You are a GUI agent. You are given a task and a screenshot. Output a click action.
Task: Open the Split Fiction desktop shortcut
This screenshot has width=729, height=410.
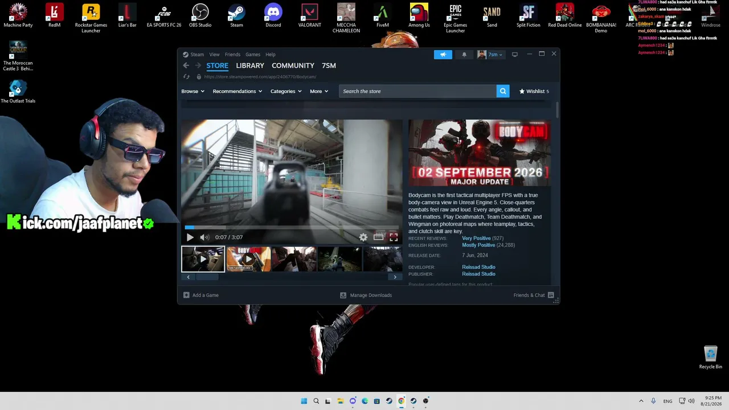[x=529, y=15]
